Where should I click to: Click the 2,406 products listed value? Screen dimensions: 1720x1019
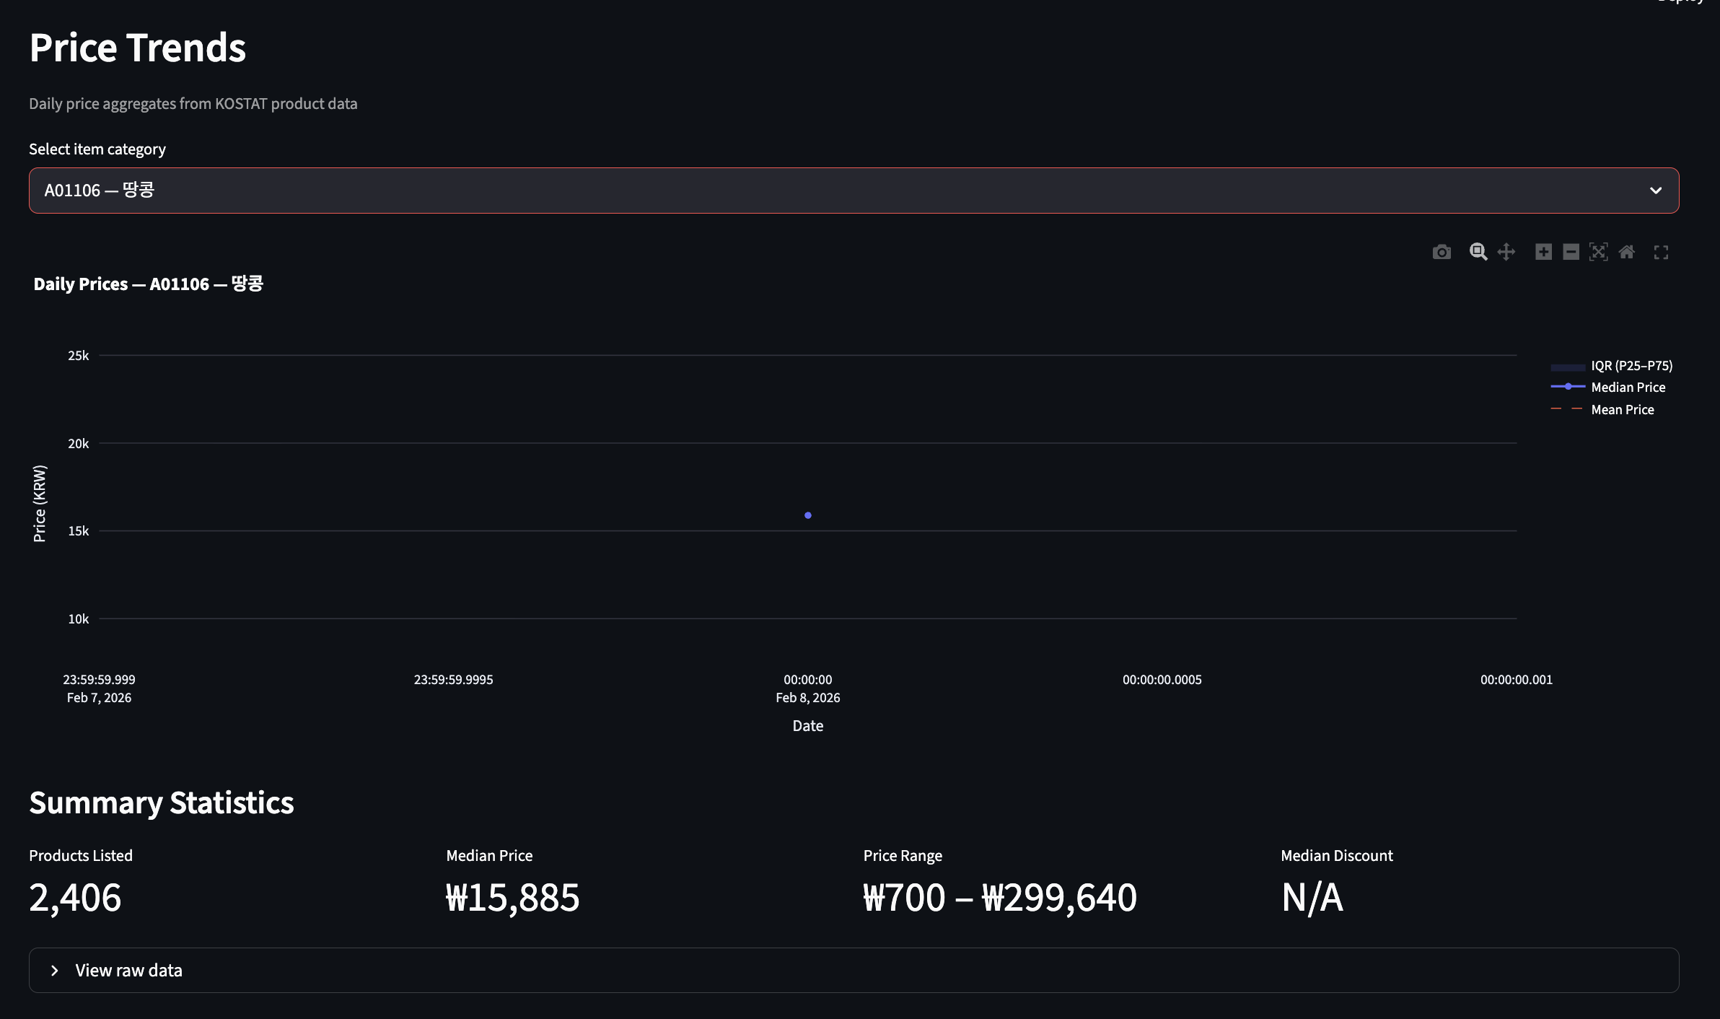pos(75,898)
